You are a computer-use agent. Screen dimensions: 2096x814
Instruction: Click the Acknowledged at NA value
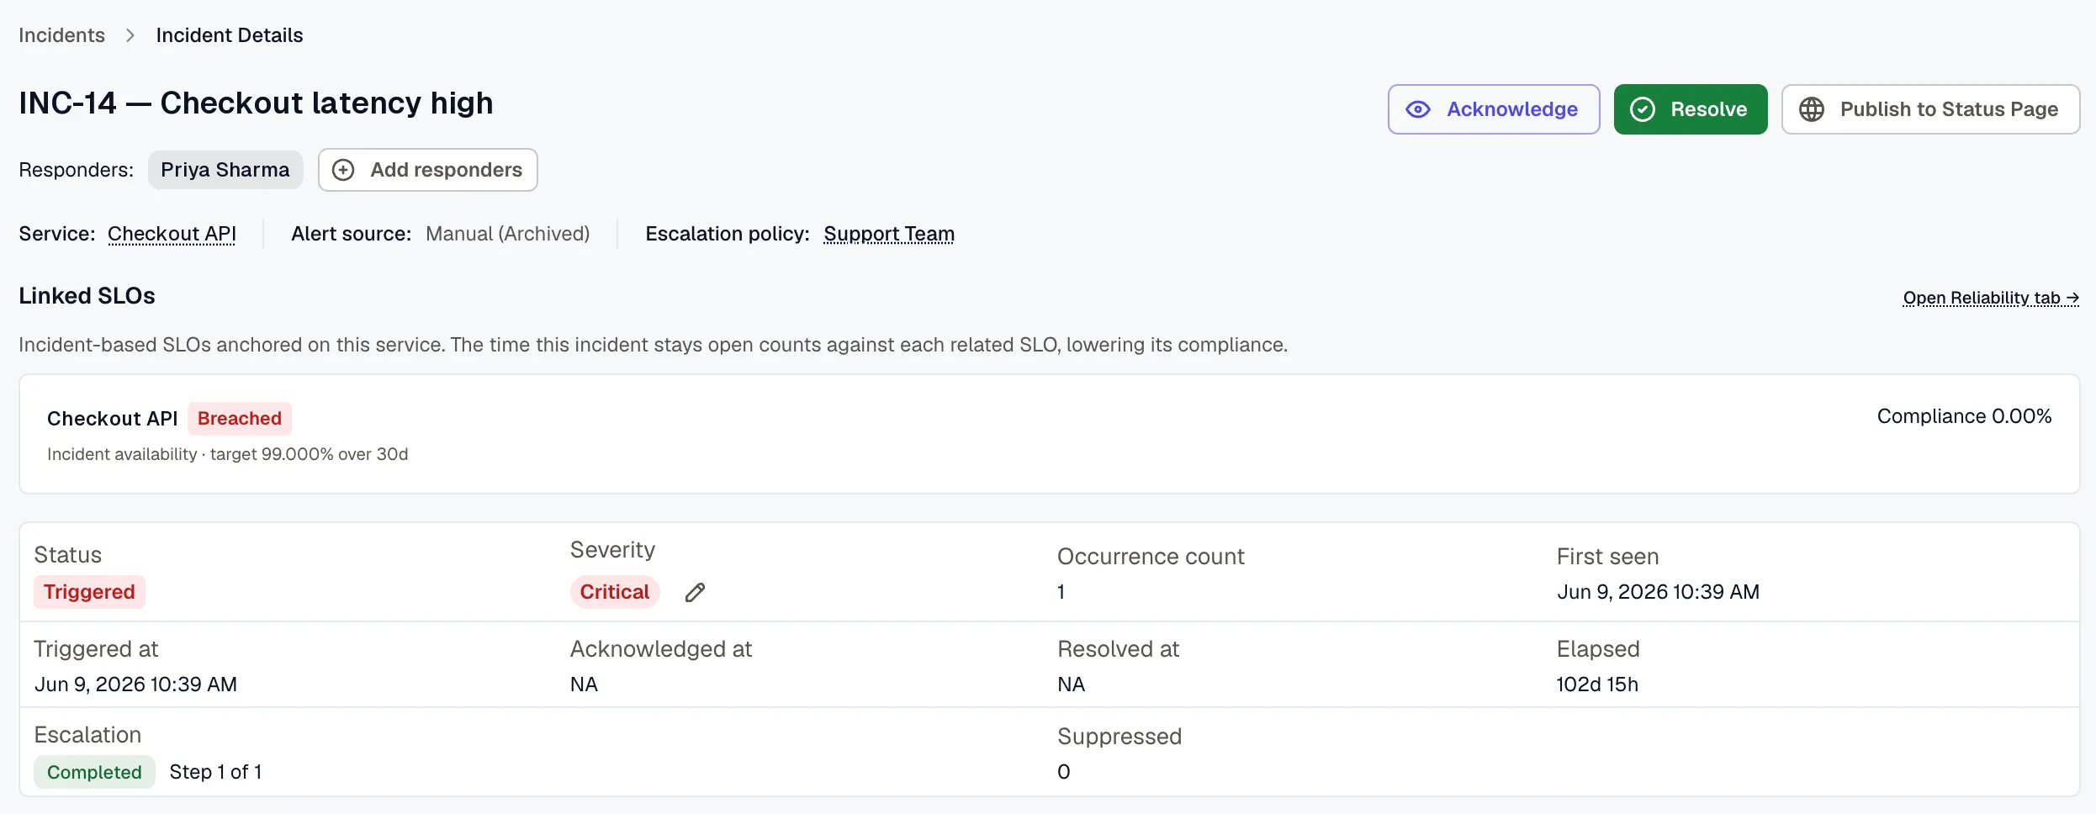[x=584, y=684]
